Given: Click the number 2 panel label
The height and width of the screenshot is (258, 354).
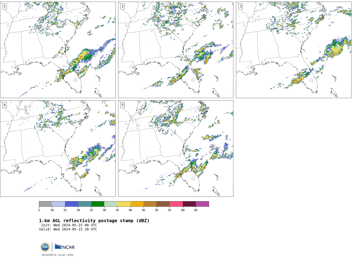Looking at the screenshot, I should click(x=123, y=6).
